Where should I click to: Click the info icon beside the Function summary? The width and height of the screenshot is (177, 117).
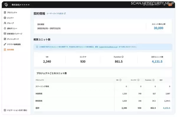tap(122, 57)
